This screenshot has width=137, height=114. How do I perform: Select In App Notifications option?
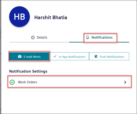pos(69,56)
